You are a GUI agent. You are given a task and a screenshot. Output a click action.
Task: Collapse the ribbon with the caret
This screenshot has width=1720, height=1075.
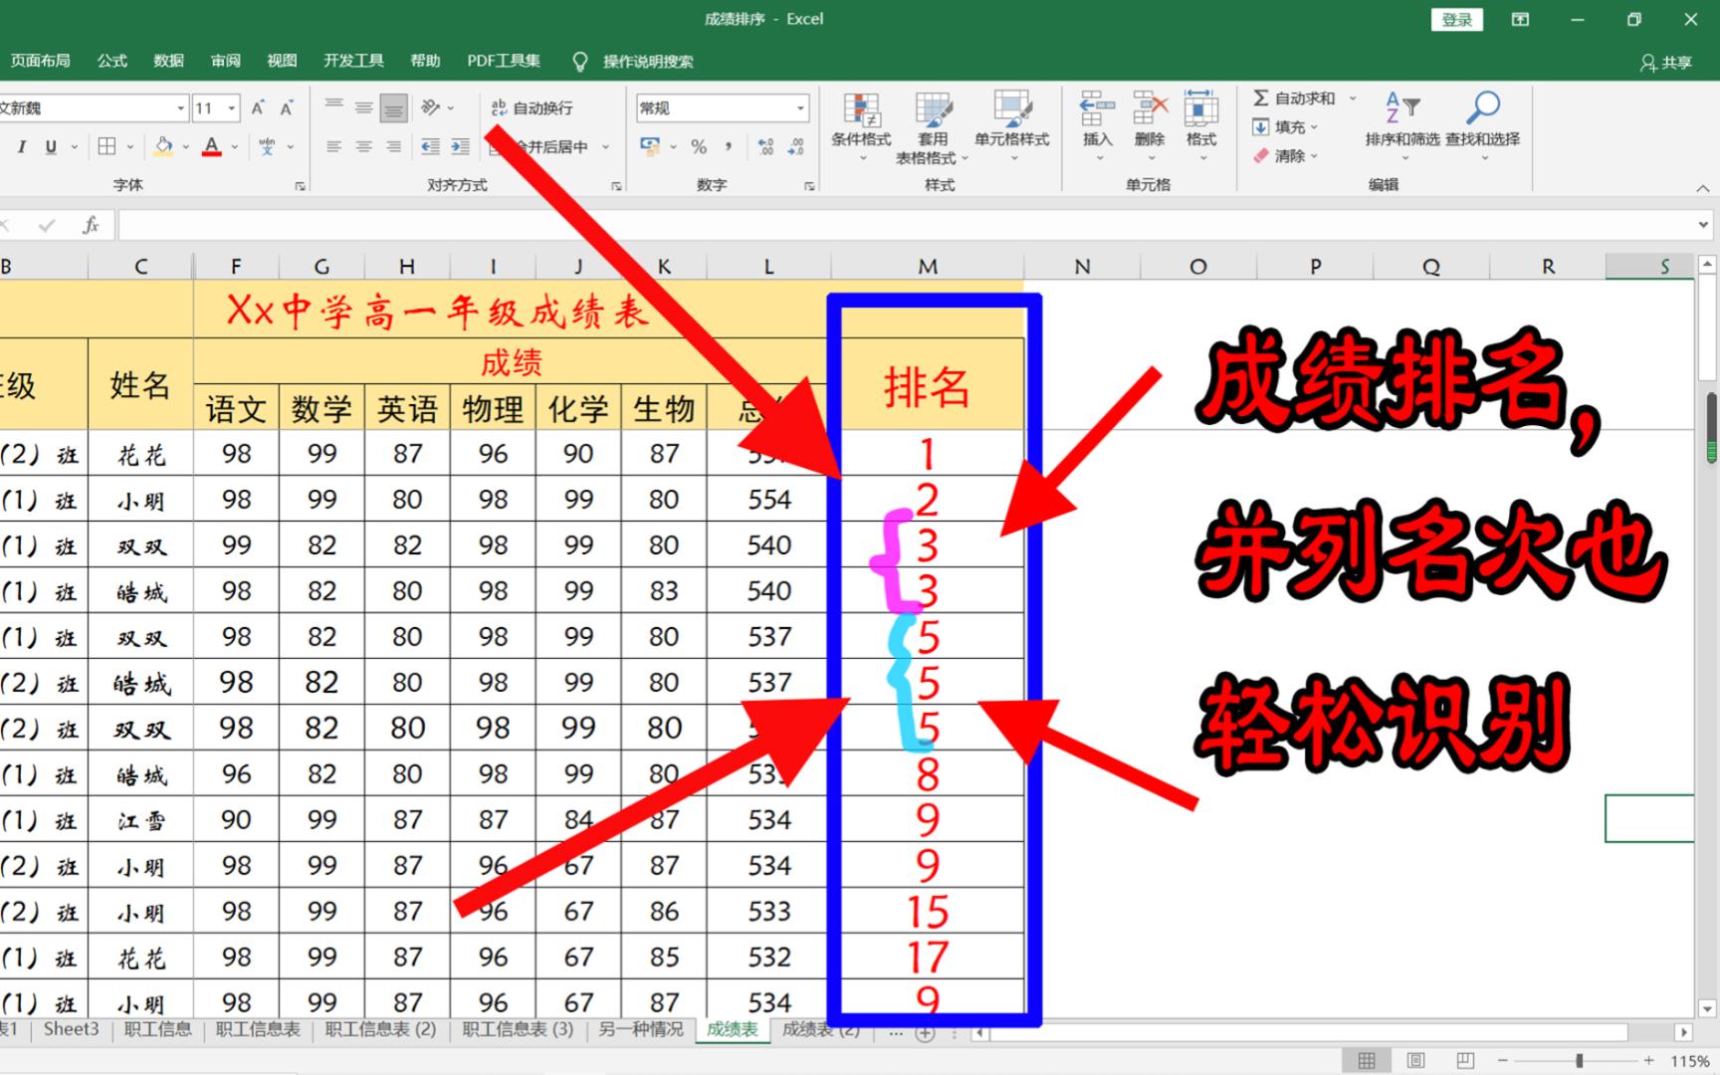pos(1703,188)
